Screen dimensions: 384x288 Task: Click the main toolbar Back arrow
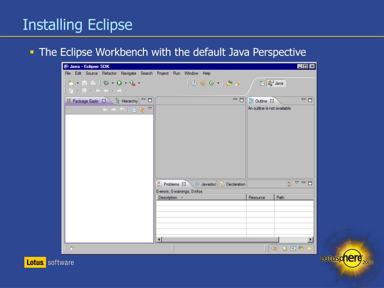pos(106,91)
